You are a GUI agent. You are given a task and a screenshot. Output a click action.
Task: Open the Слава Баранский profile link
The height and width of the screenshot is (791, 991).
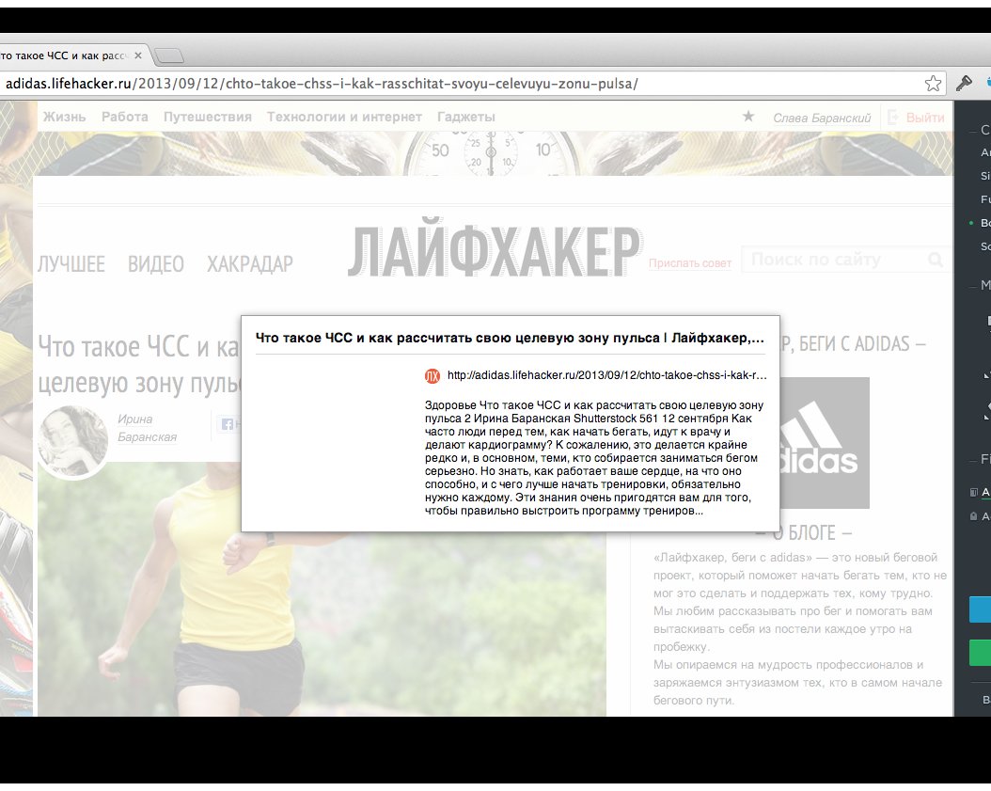(822, 118)
